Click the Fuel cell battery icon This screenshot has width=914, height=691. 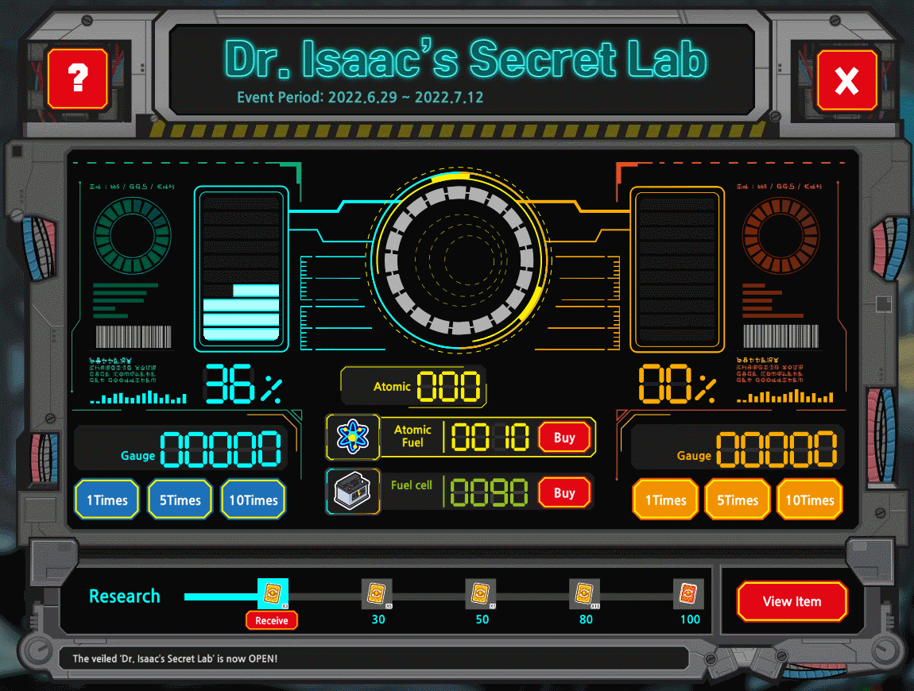[353, 492]
